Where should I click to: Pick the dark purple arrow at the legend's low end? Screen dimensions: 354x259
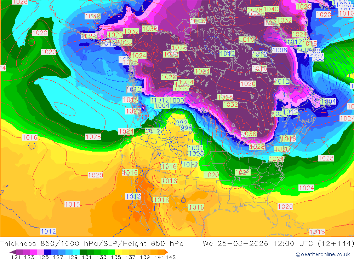13,252
